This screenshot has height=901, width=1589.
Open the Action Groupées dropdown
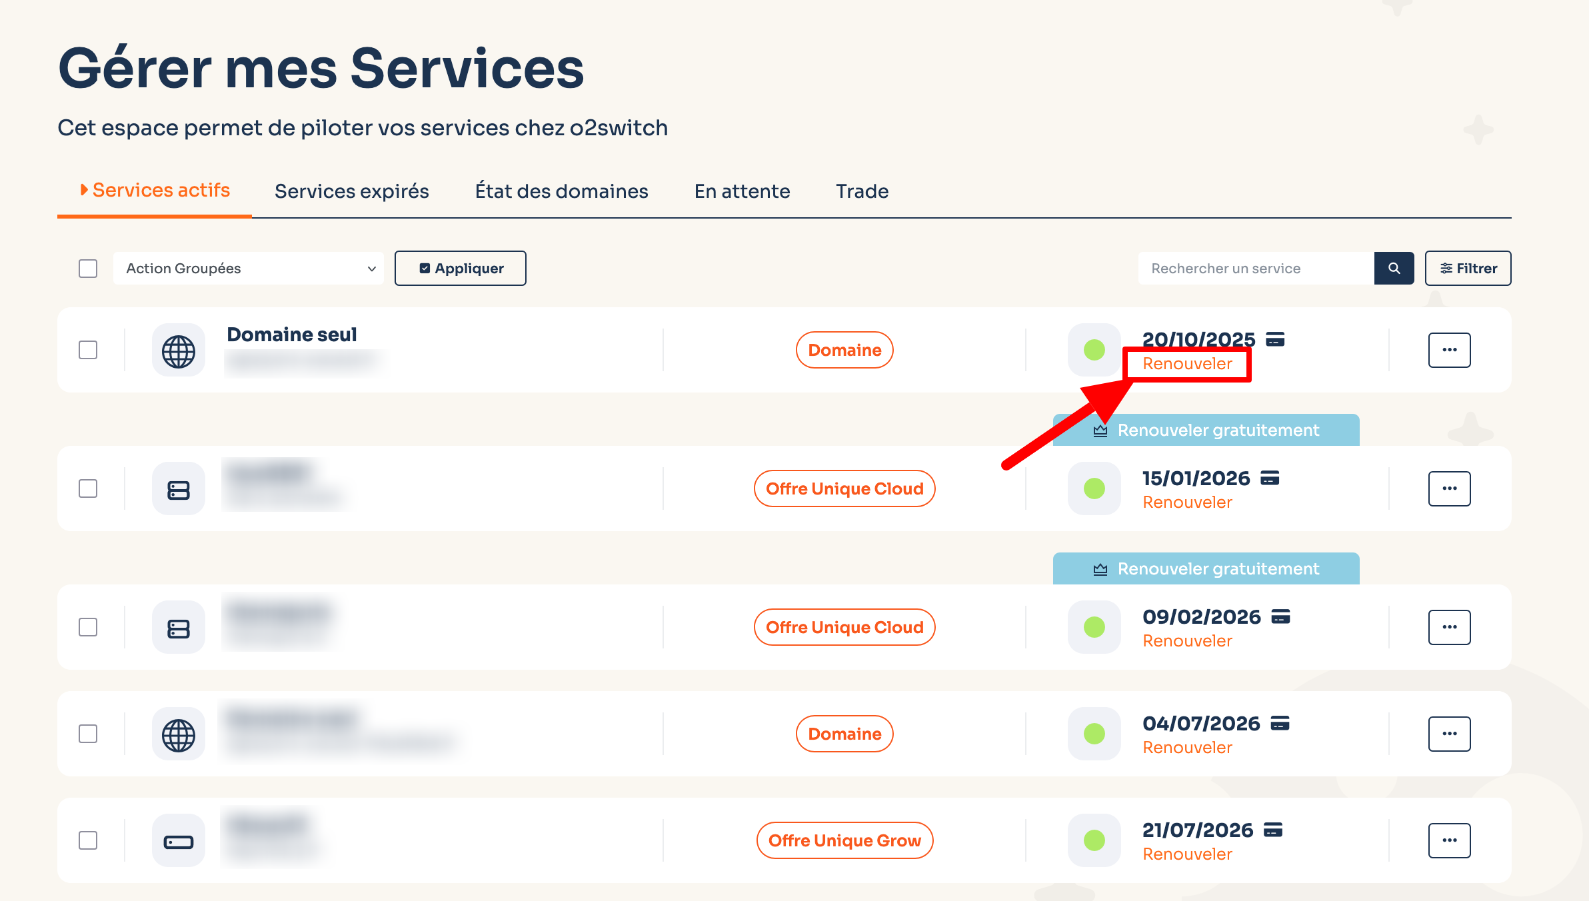tap(249, 269)
